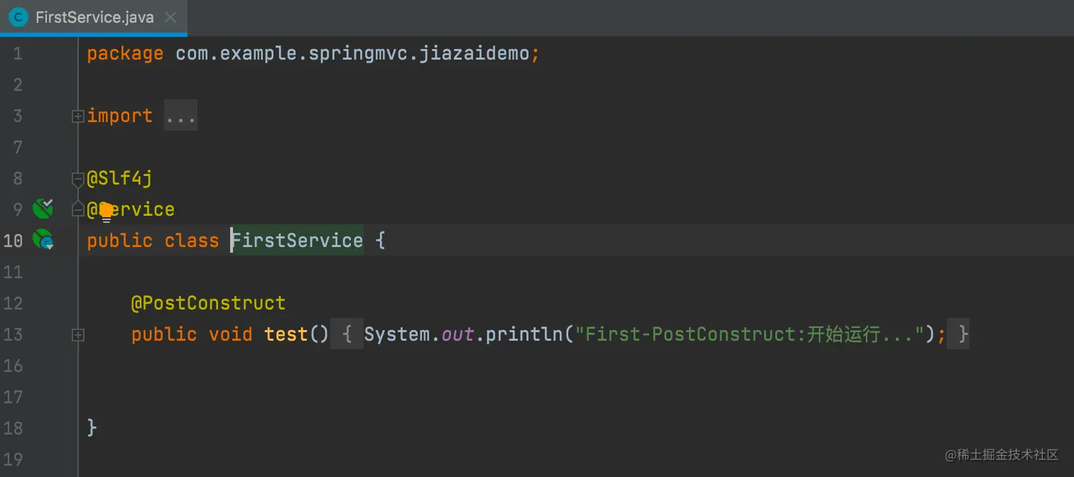Open the yellow light bulb quick-fix
This screenshot has height=477, width=1074.
tap(106, 212)
